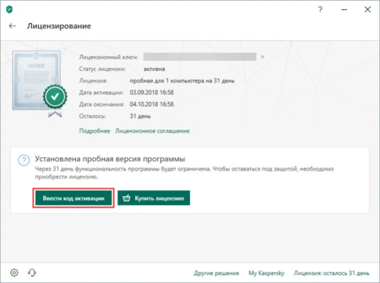Click the trial info question icon

tap(24, 160)
